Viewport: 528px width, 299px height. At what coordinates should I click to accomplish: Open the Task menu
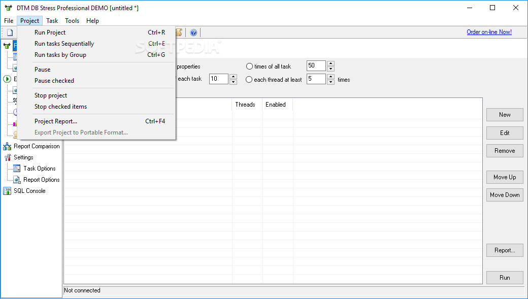[52, 21]
